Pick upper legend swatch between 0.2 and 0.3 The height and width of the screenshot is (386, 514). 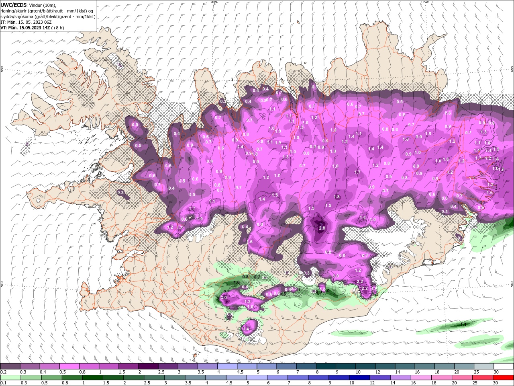10,366
